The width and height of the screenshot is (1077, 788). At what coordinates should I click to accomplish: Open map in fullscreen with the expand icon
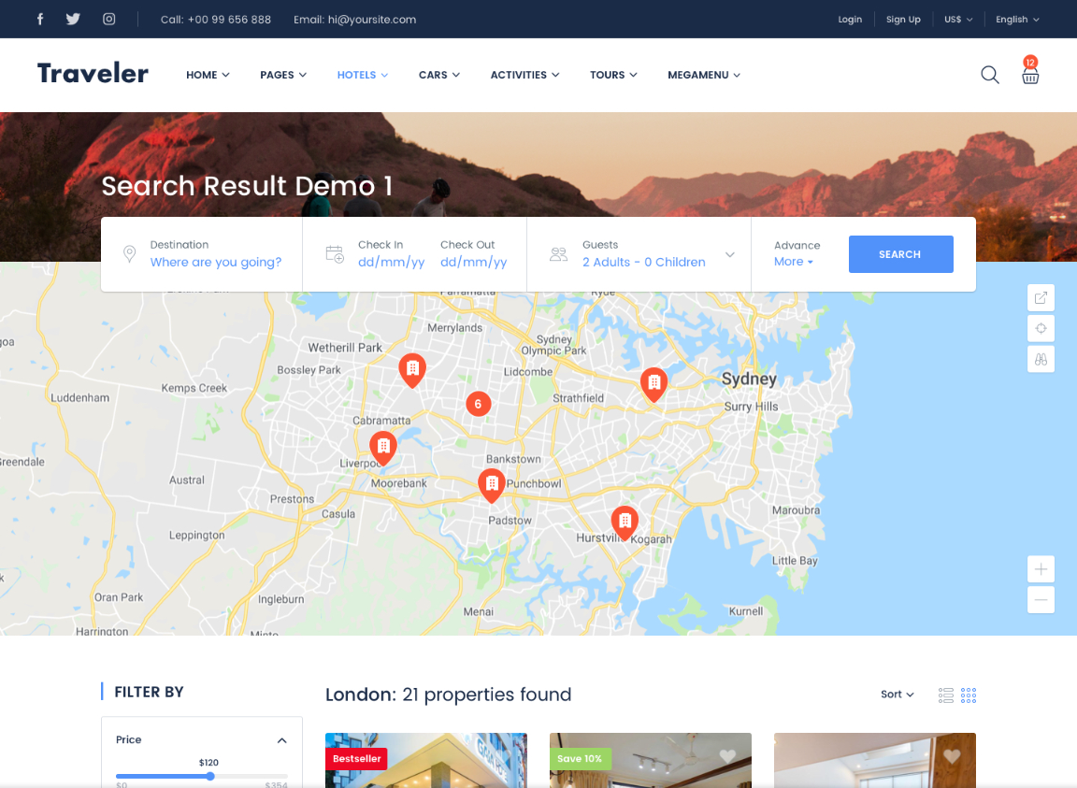point(1041,298)
